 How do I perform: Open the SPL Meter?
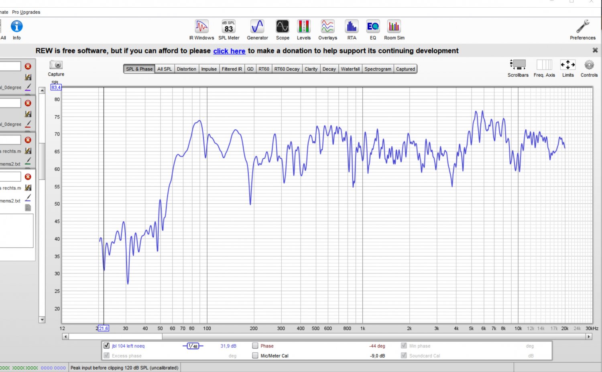click(229, 30)
